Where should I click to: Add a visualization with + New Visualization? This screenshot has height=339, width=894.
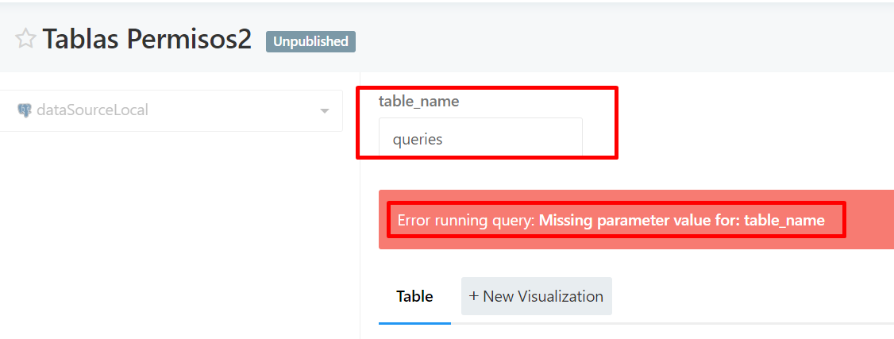(537, 296)
